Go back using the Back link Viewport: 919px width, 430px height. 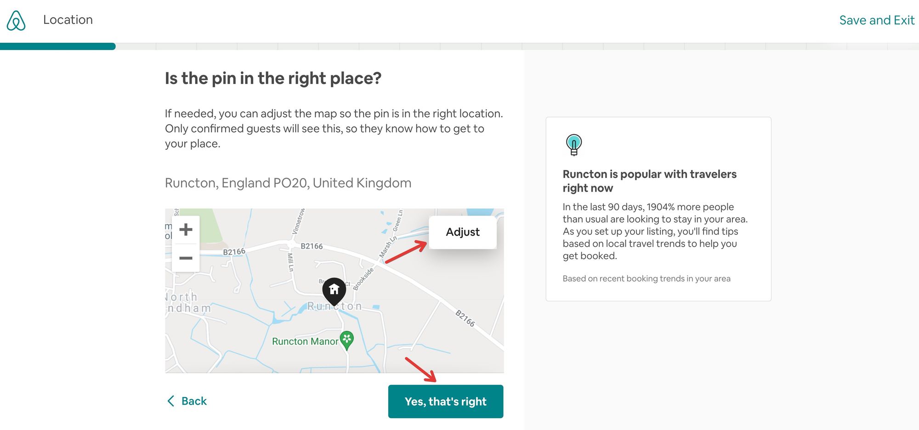(x=187, y=401)
